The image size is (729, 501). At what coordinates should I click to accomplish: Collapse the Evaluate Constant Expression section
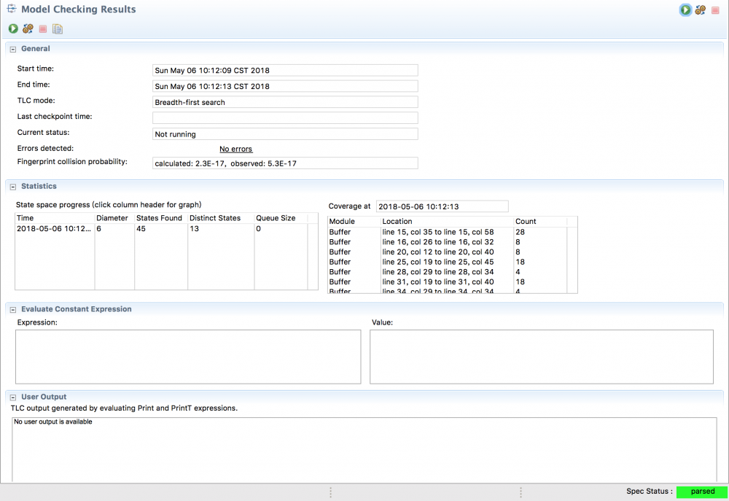[13, 309]
